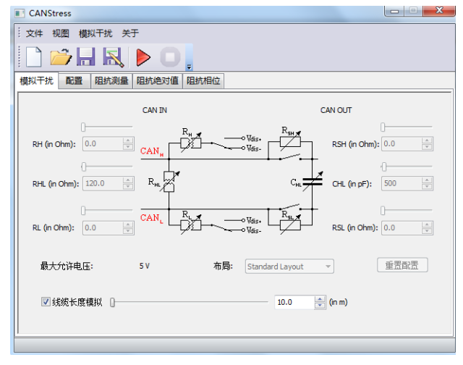
Task: Click the grey stop button icon
Action: (171, 57)
